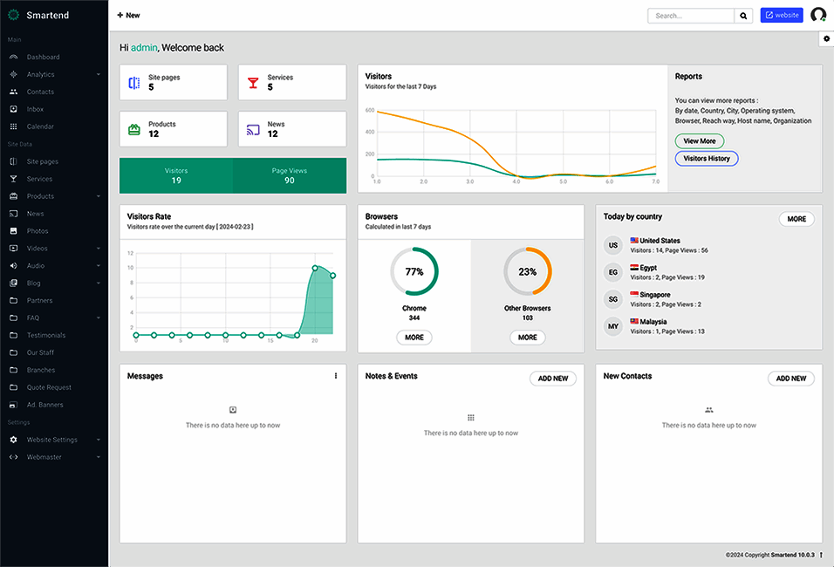Open the New menu in the top bar
Screen dimensions: 834x567
[128, 15]
